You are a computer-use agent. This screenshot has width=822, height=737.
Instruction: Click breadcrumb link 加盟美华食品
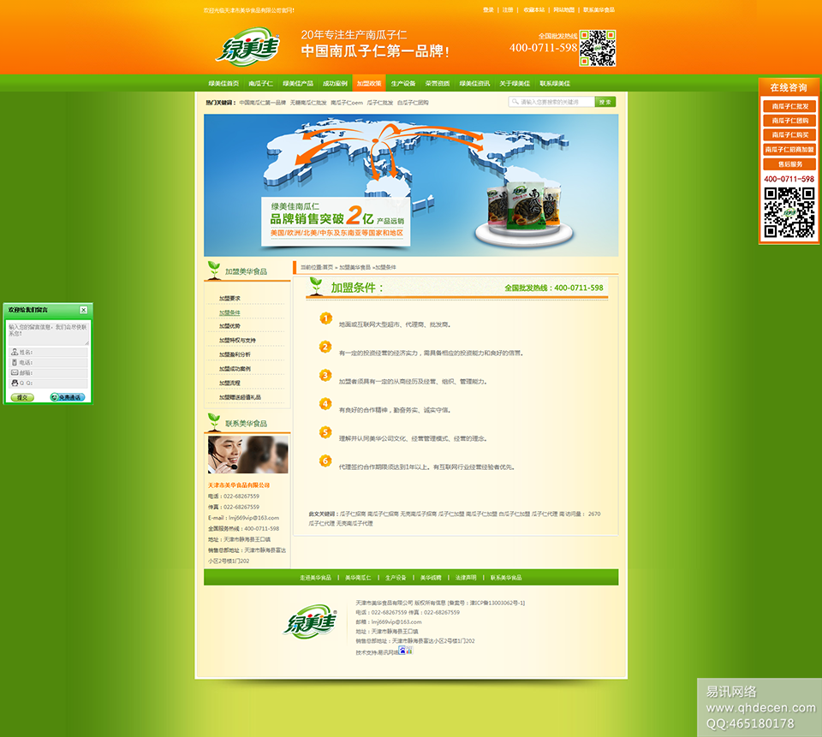pyautogui.click(x=354, y=267)
